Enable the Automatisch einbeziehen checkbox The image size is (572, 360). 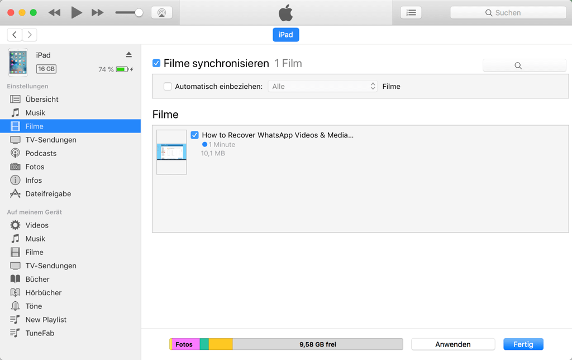pyautogui.click(x=168, y=87)
